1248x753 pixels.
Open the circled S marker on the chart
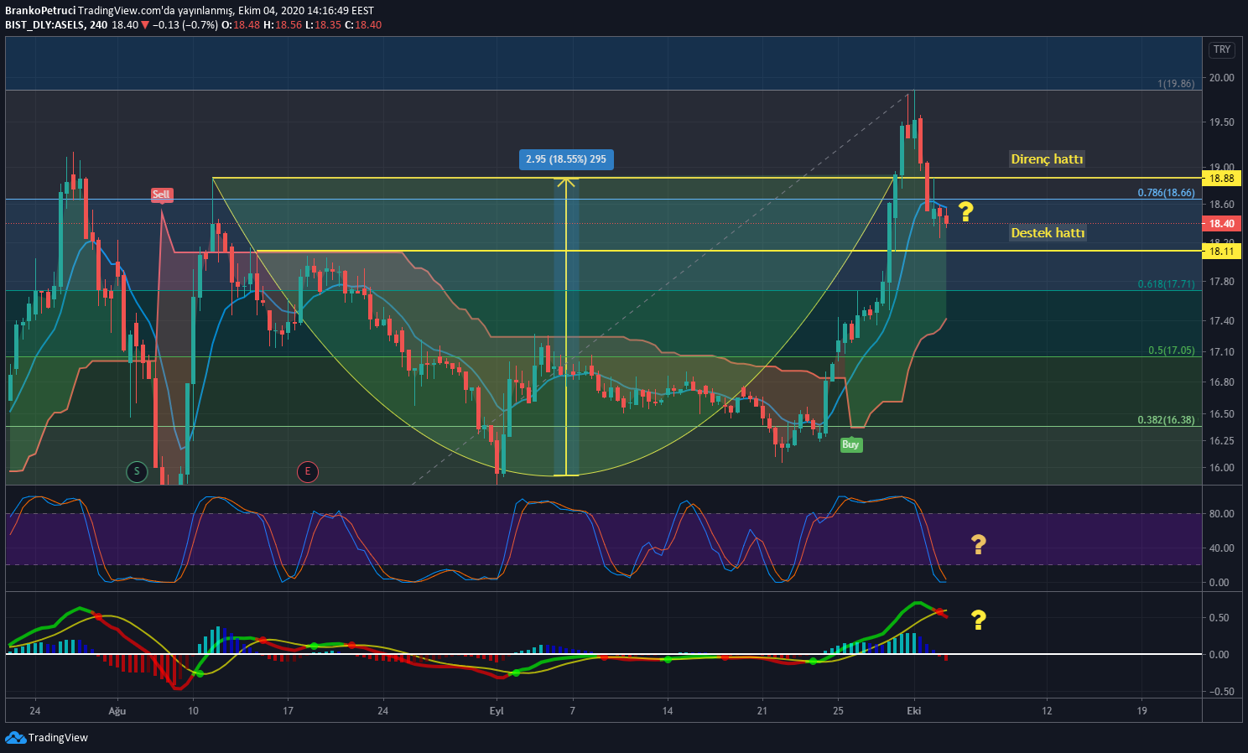click(137, 471)
